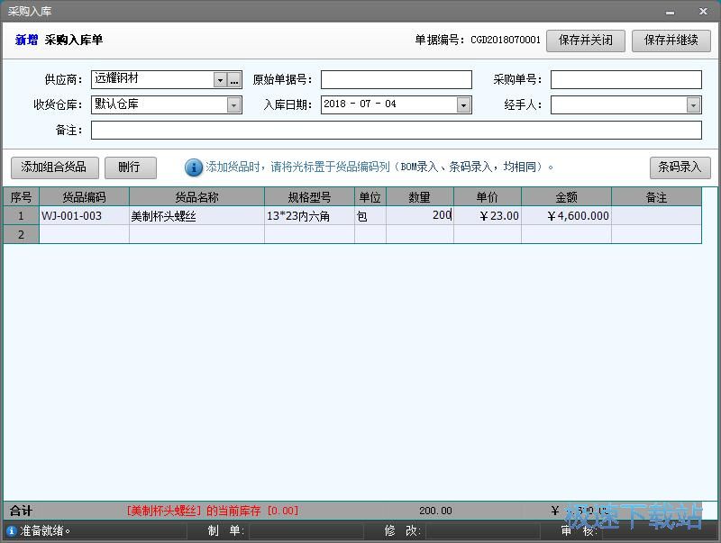Click the table 备注 (remarks) column header
This screenshot has height=543, width=721.
coord(657,197)
